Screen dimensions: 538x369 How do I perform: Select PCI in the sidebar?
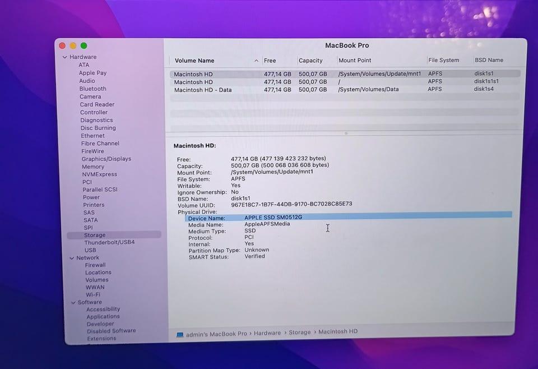click(x=87, y=182)
